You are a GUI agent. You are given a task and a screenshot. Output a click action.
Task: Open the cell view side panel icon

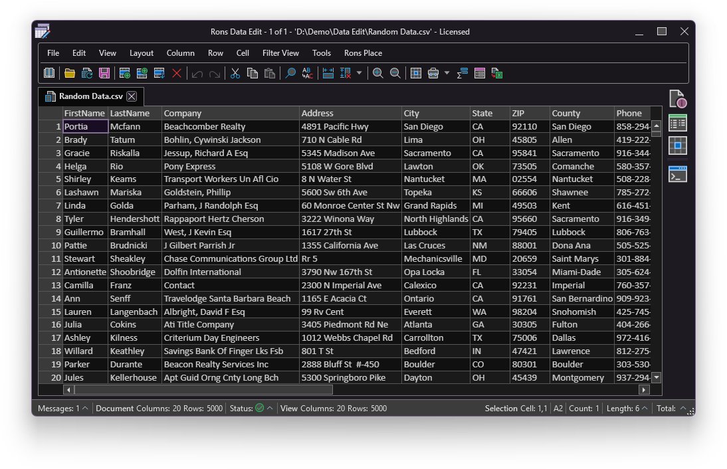(677, 145)
